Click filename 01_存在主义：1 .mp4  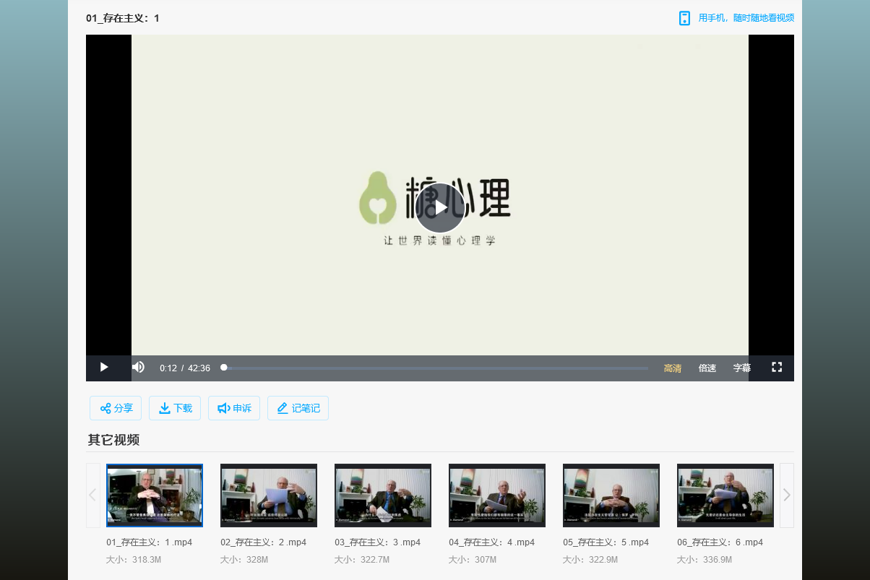[x=149, y=542]
